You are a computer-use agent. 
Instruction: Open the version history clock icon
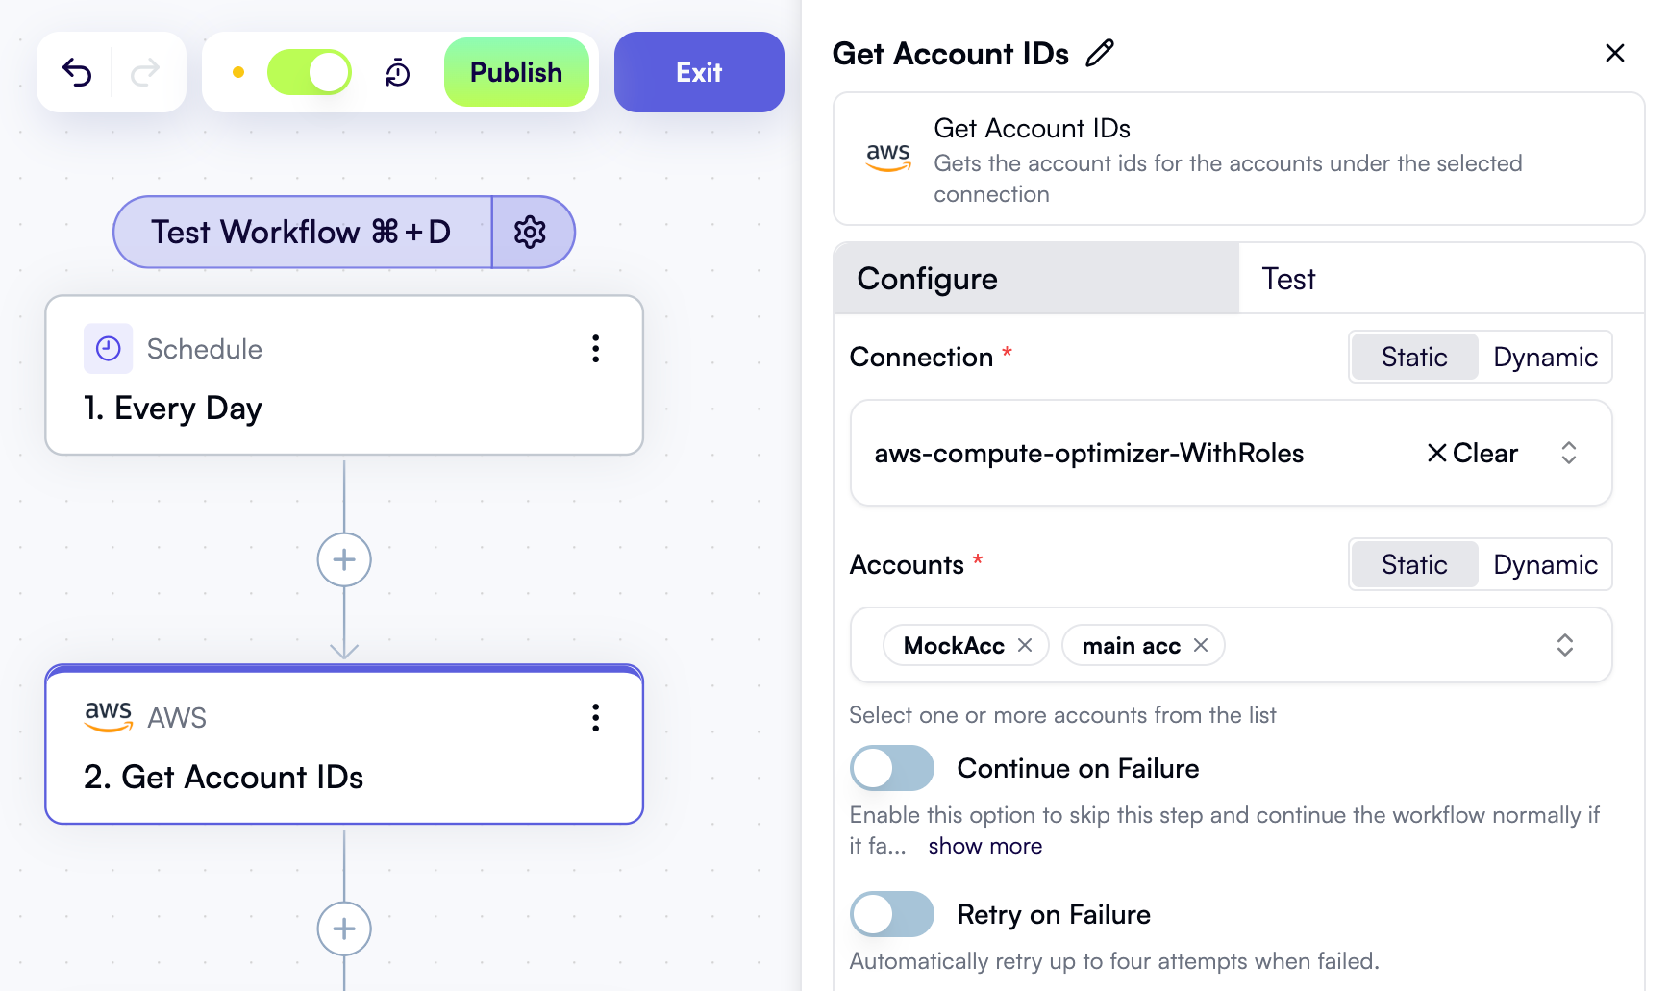tap(398, 72)
